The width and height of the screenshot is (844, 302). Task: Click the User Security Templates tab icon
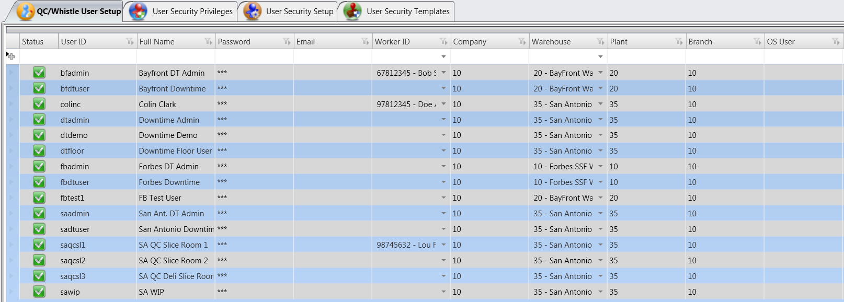click(352, 11)
